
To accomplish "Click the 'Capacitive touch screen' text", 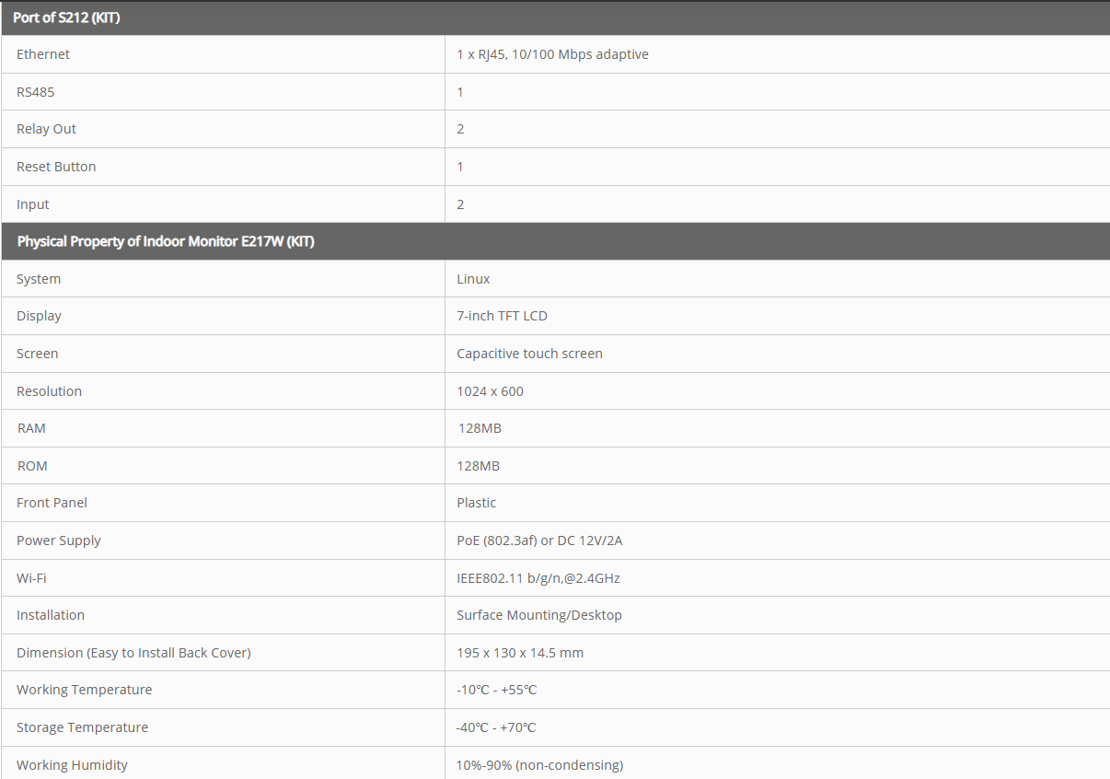I will tap(529, 354).
